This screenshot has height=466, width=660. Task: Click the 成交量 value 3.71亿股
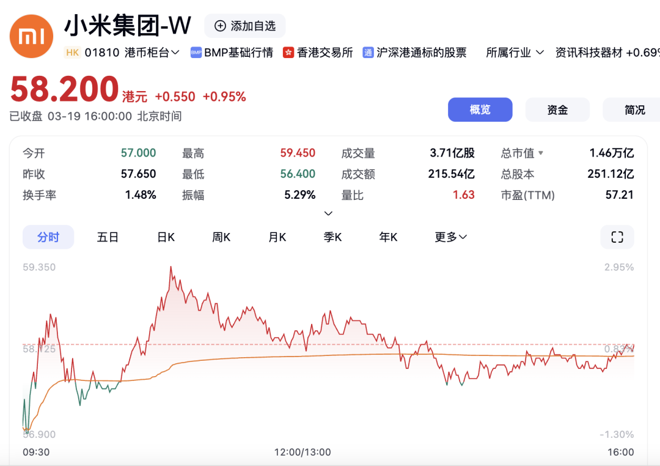coord(452,153)
